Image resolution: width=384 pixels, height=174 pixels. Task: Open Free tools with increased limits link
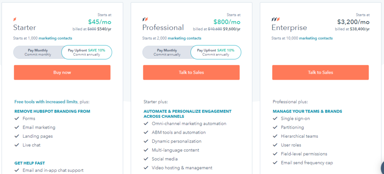[46, 102]
